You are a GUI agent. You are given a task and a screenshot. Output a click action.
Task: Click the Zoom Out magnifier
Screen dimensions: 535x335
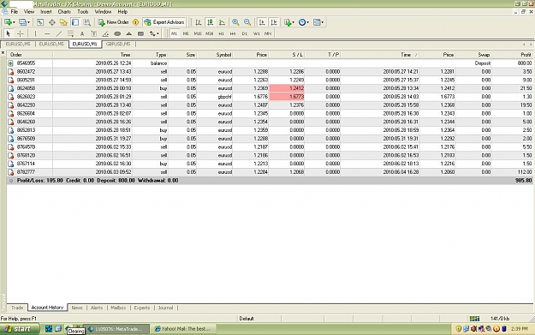tap(247, 22)
